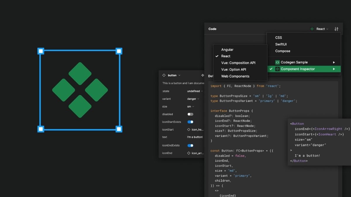Open the React language dropdown in Code header

point(322,29)
